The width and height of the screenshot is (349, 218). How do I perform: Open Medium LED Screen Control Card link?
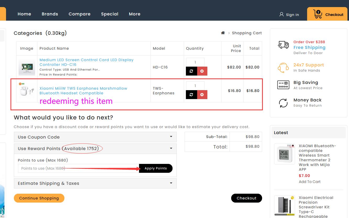point(86,62)
